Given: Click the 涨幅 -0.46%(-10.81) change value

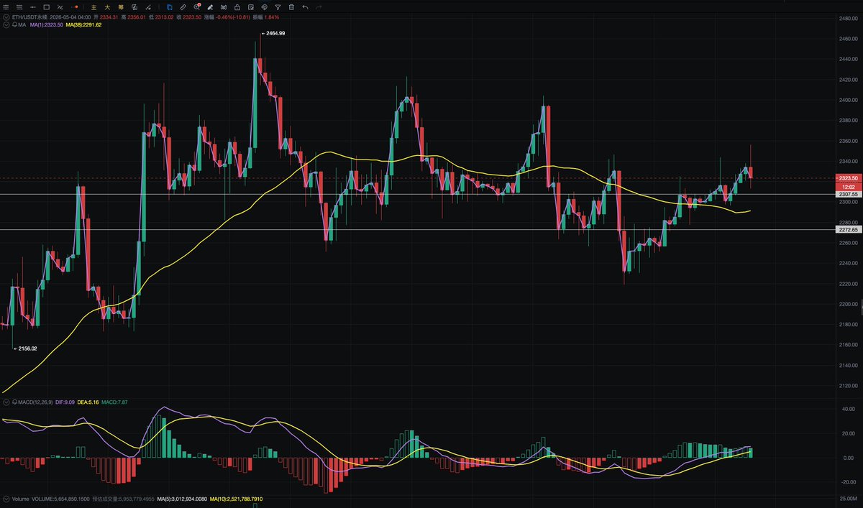Looking at the screenshot, I should tap(227, 17).
